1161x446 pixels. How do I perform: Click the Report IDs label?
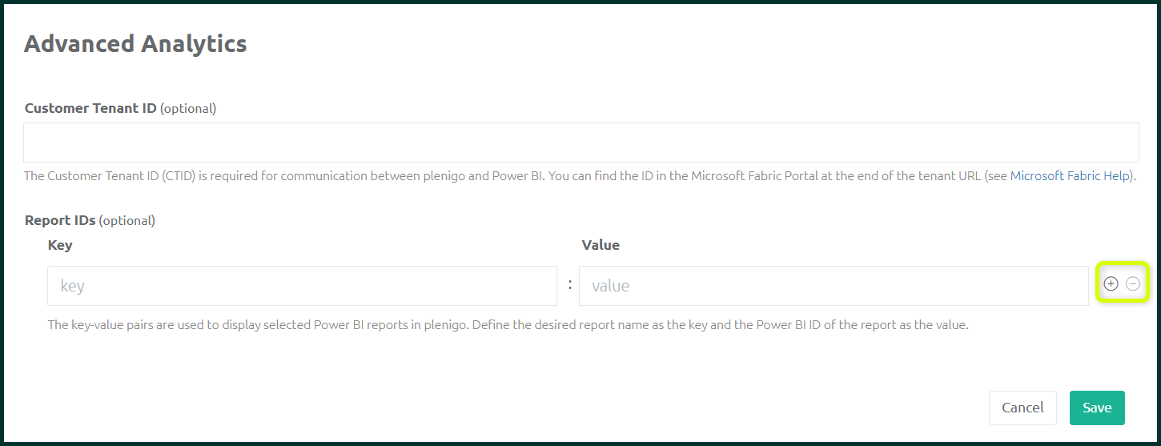61,220
